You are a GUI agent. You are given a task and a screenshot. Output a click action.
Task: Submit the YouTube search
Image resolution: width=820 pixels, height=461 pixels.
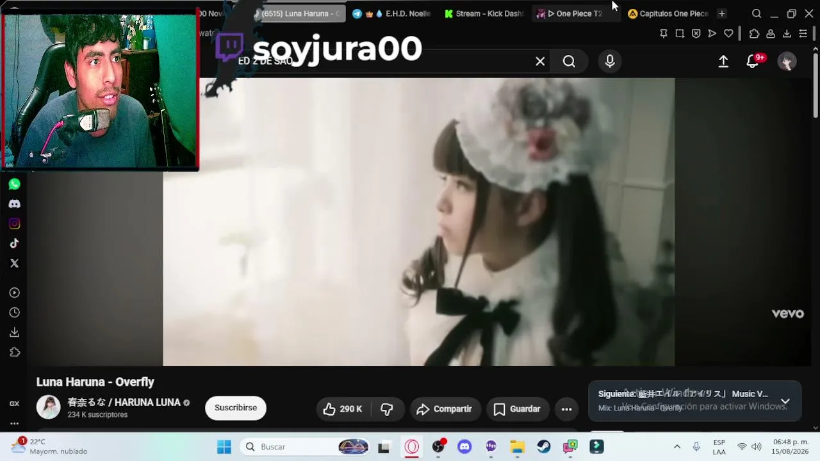(x=569, y=61)
